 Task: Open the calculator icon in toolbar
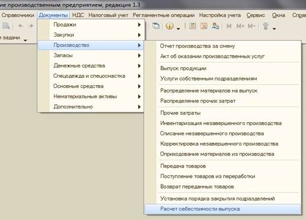pos(192,26)
